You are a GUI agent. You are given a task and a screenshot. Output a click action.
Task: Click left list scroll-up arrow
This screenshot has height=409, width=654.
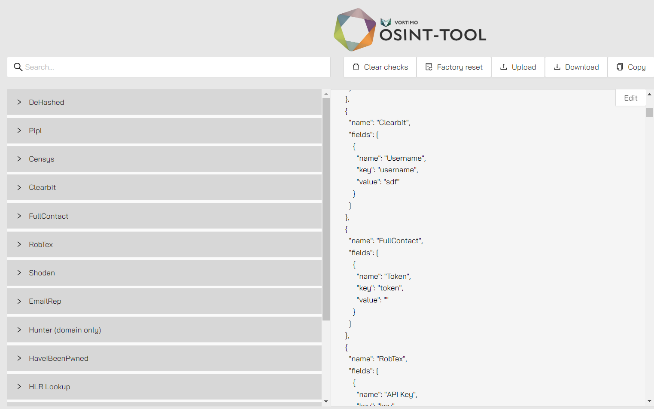tap(326, 94)
